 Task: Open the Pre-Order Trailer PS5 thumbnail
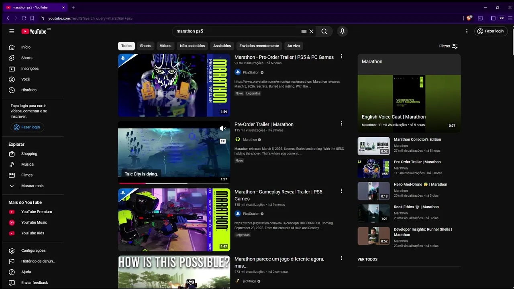(x=174, y=85)
